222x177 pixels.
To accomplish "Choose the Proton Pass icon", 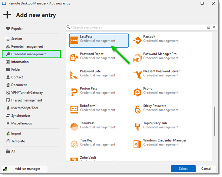I will coord(74,92).
